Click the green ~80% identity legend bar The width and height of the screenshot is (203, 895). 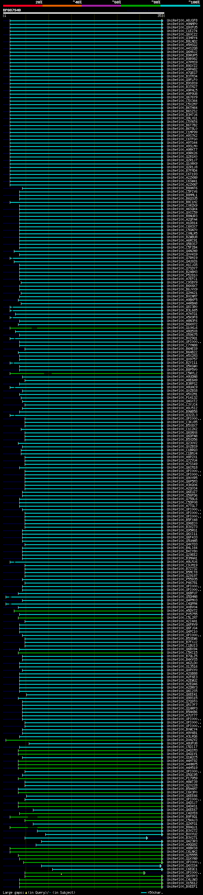[141, 6]
